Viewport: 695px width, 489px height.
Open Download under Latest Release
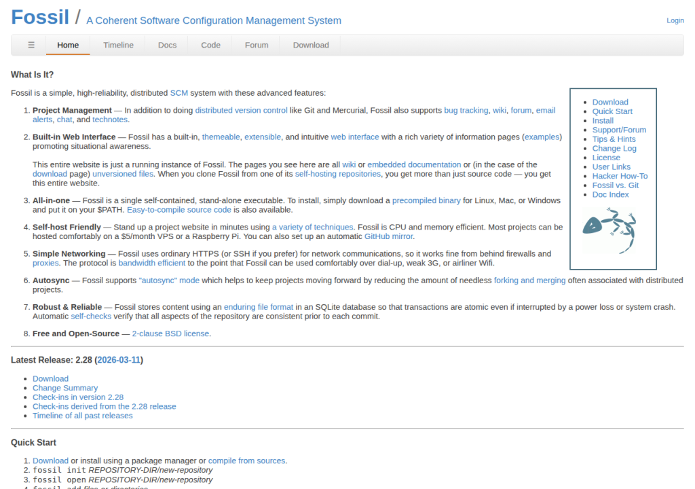[50, 378]
